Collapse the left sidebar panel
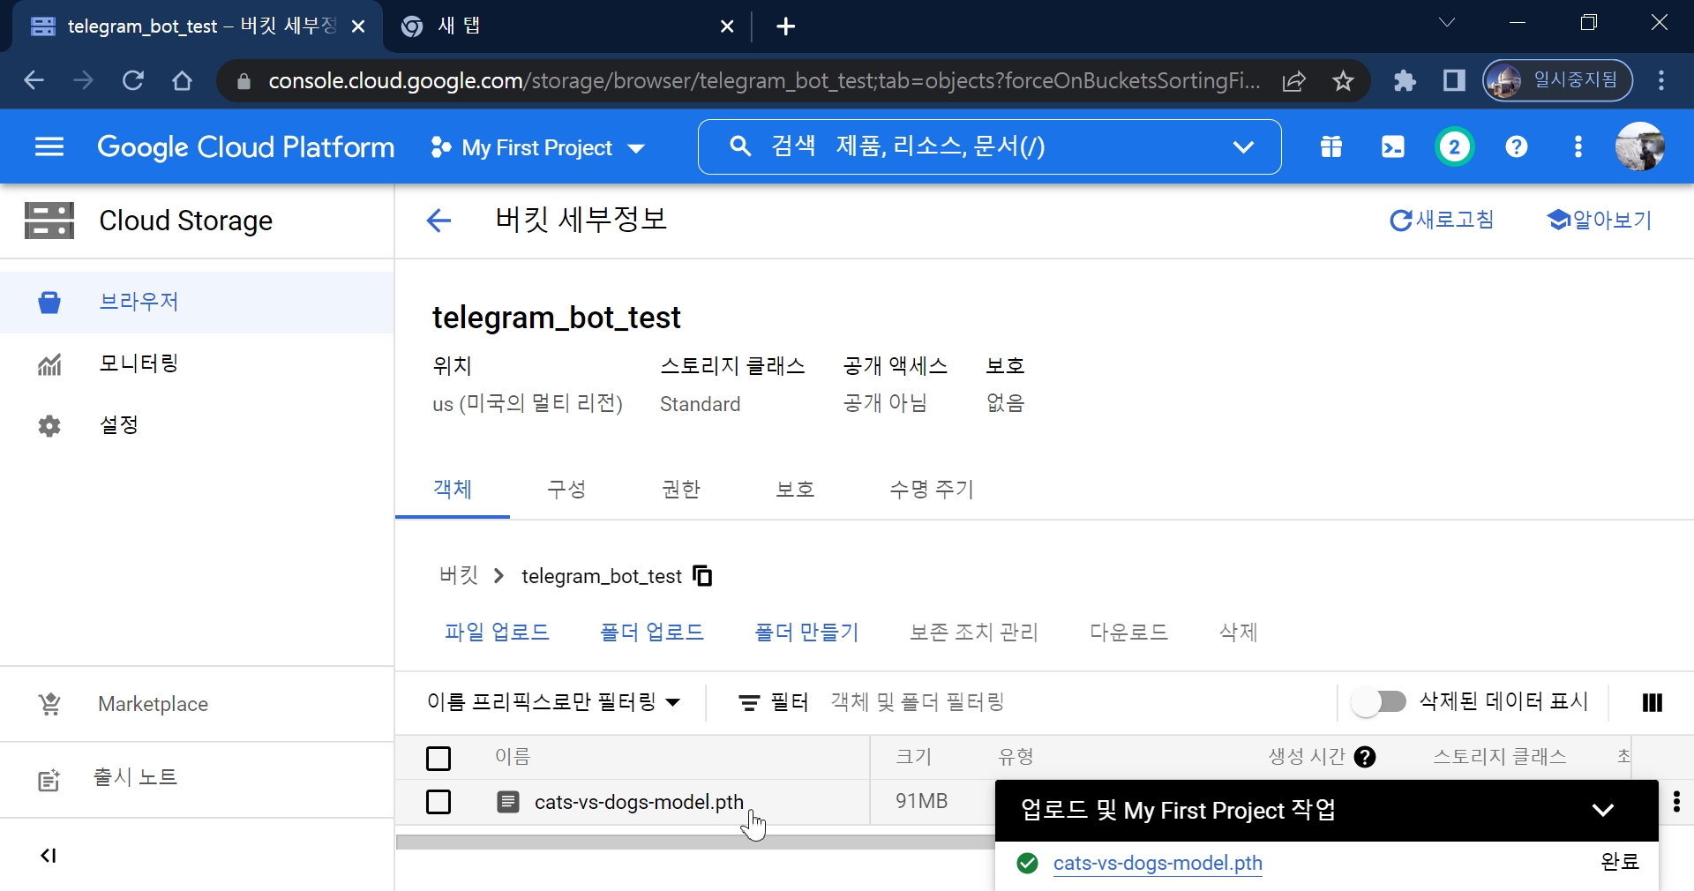1694x891 pixels. pos(49,856)
